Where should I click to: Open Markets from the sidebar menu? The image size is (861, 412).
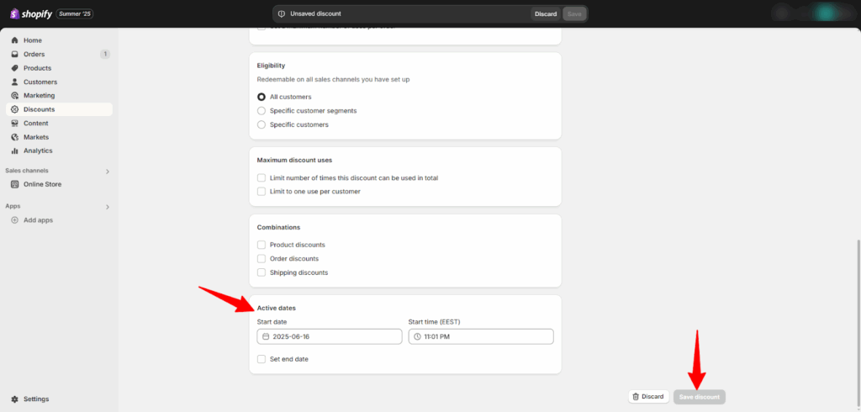35,137
